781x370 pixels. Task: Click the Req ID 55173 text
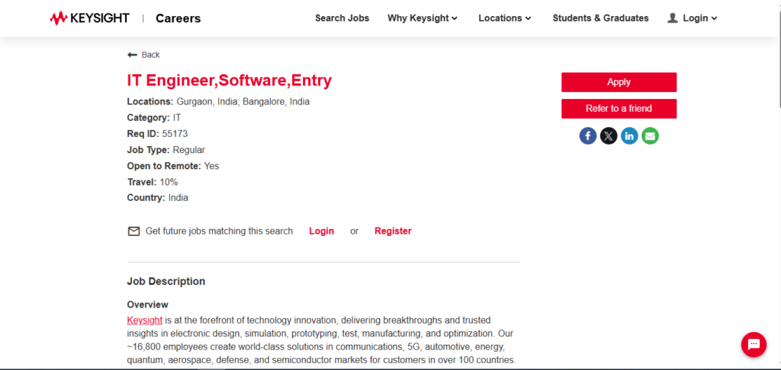tap(157, 134)
